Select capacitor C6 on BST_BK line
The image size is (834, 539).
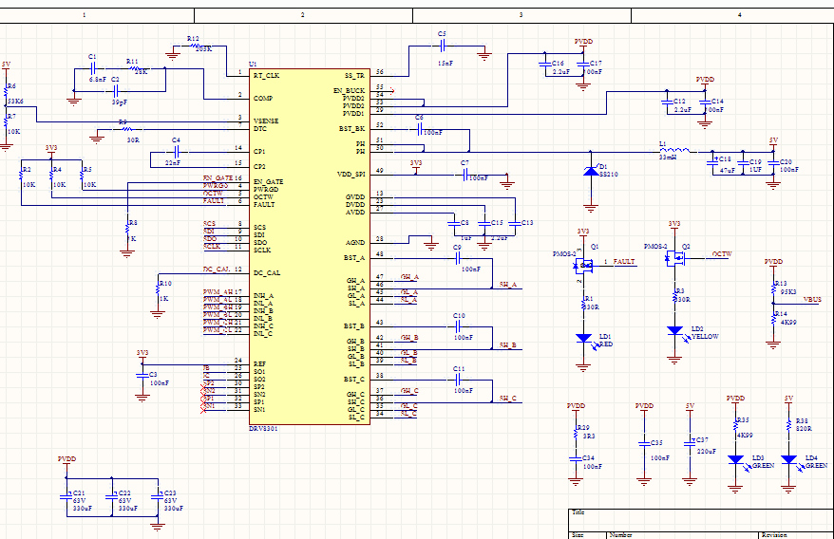coord(419,129)
